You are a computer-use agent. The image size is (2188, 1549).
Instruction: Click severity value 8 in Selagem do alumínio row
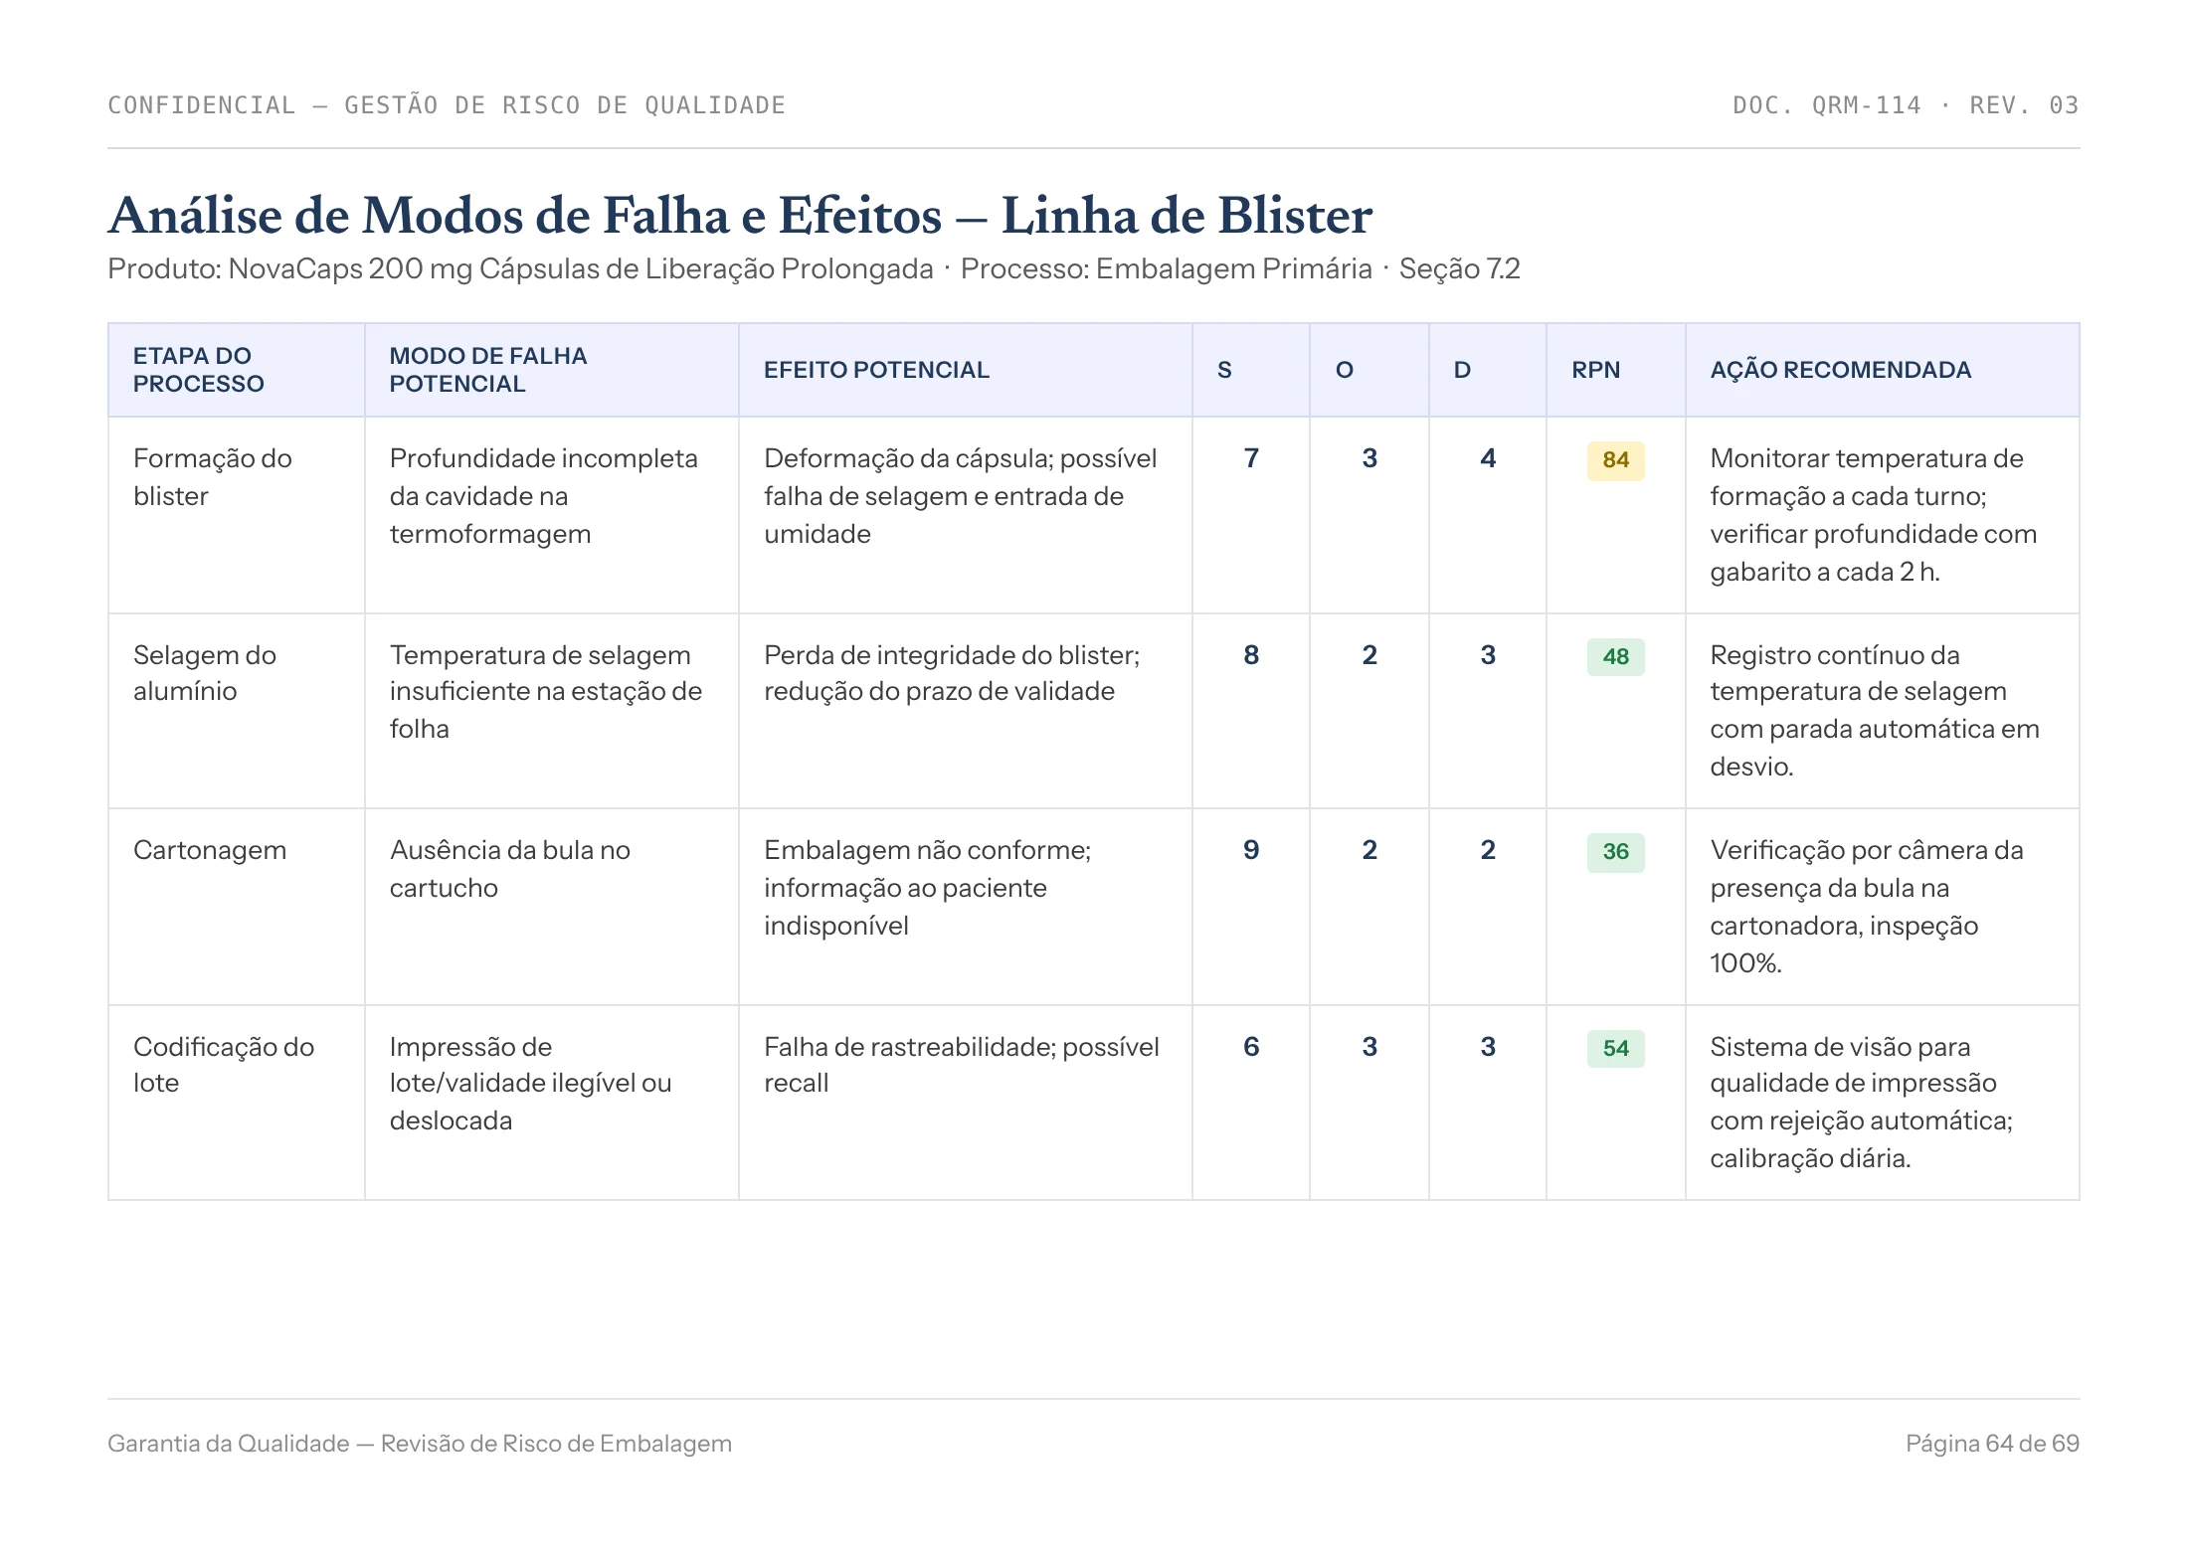coord(1251,655)
